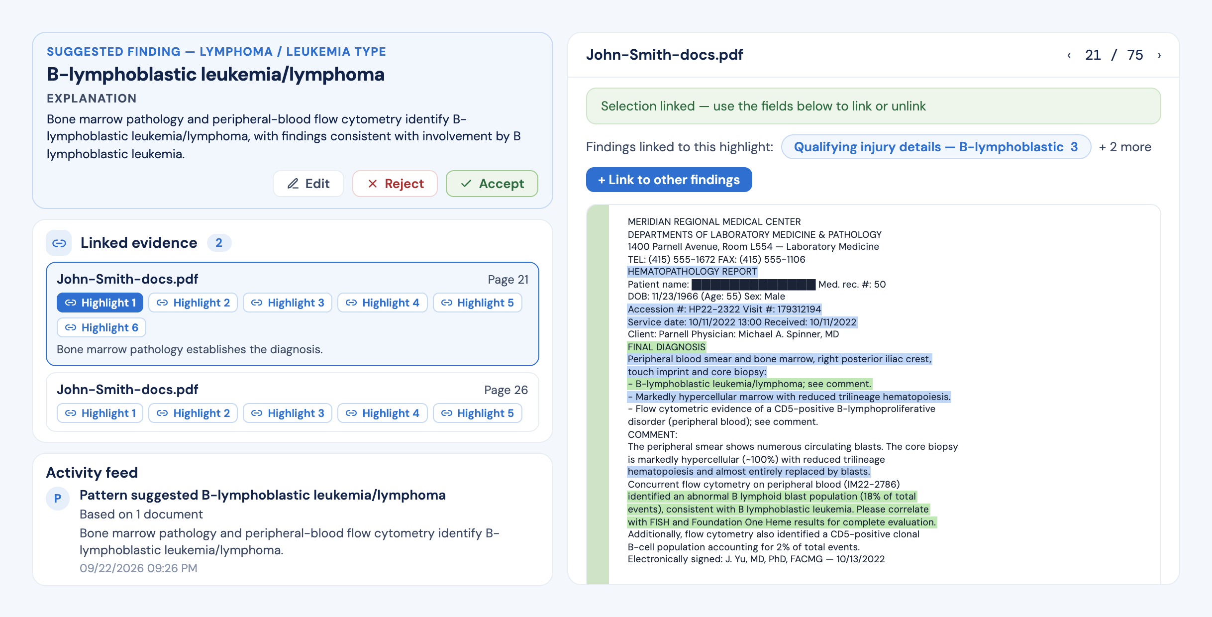Click the Linked evidence count badge 2

219,243
